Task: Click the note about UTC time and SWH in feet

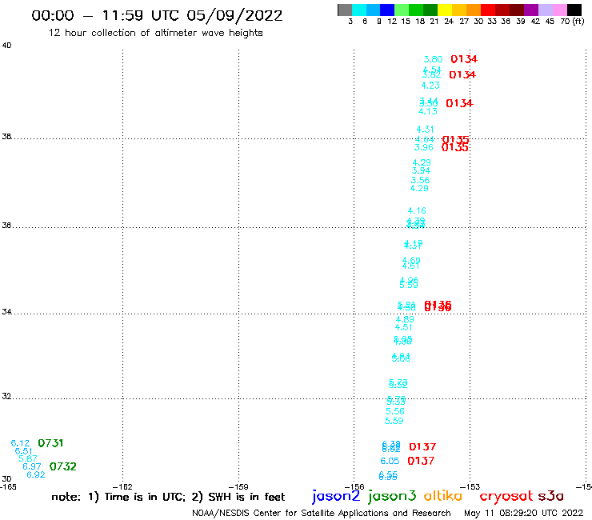Action: 168,497
